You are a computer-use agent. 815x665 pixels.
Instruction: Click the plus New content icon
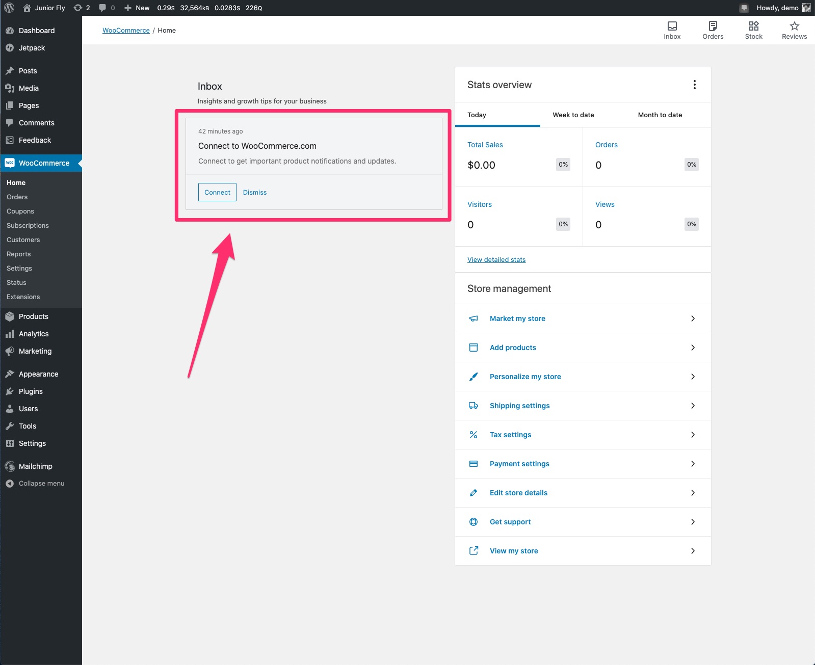[x=128, y=8]
